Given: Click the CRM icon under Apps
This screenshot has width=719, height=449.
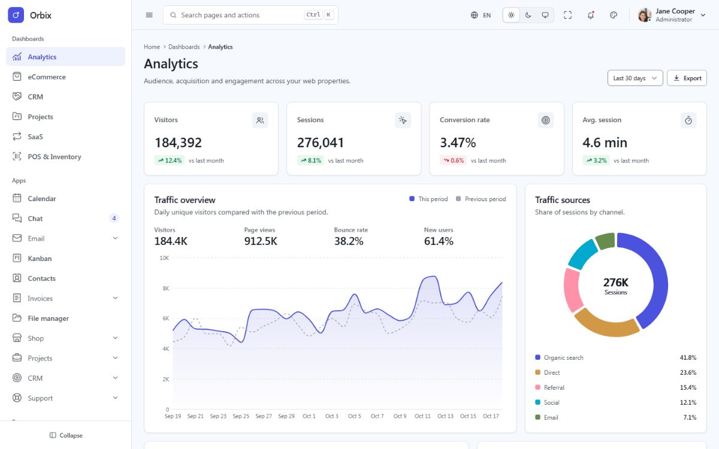Looking at the screenshot, I should pyautogui.click(x=17, y=378).
